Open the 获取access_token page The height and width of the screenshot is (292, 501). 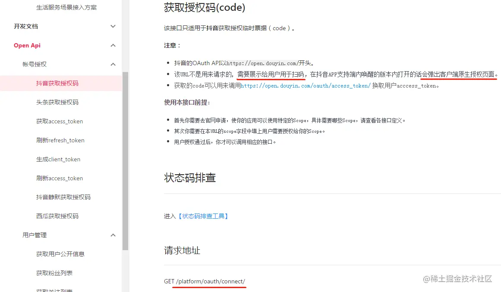tap(59, 121)
